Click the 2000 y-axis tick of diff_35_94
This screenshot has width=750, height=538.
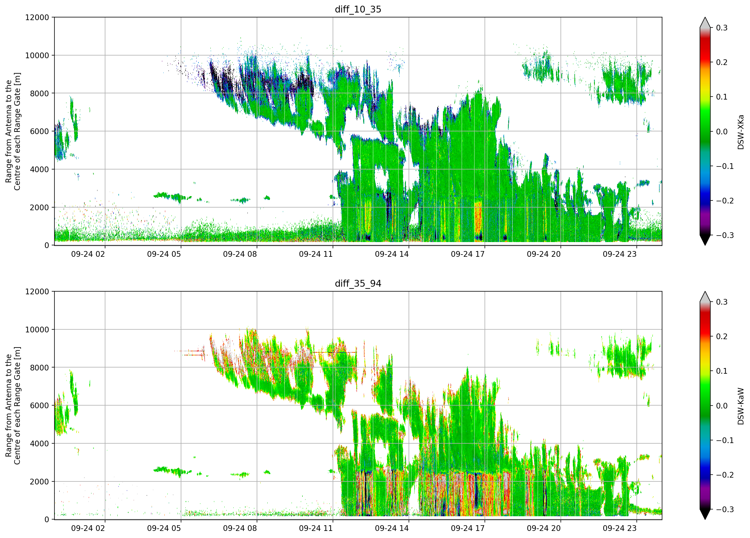[39, 482]
